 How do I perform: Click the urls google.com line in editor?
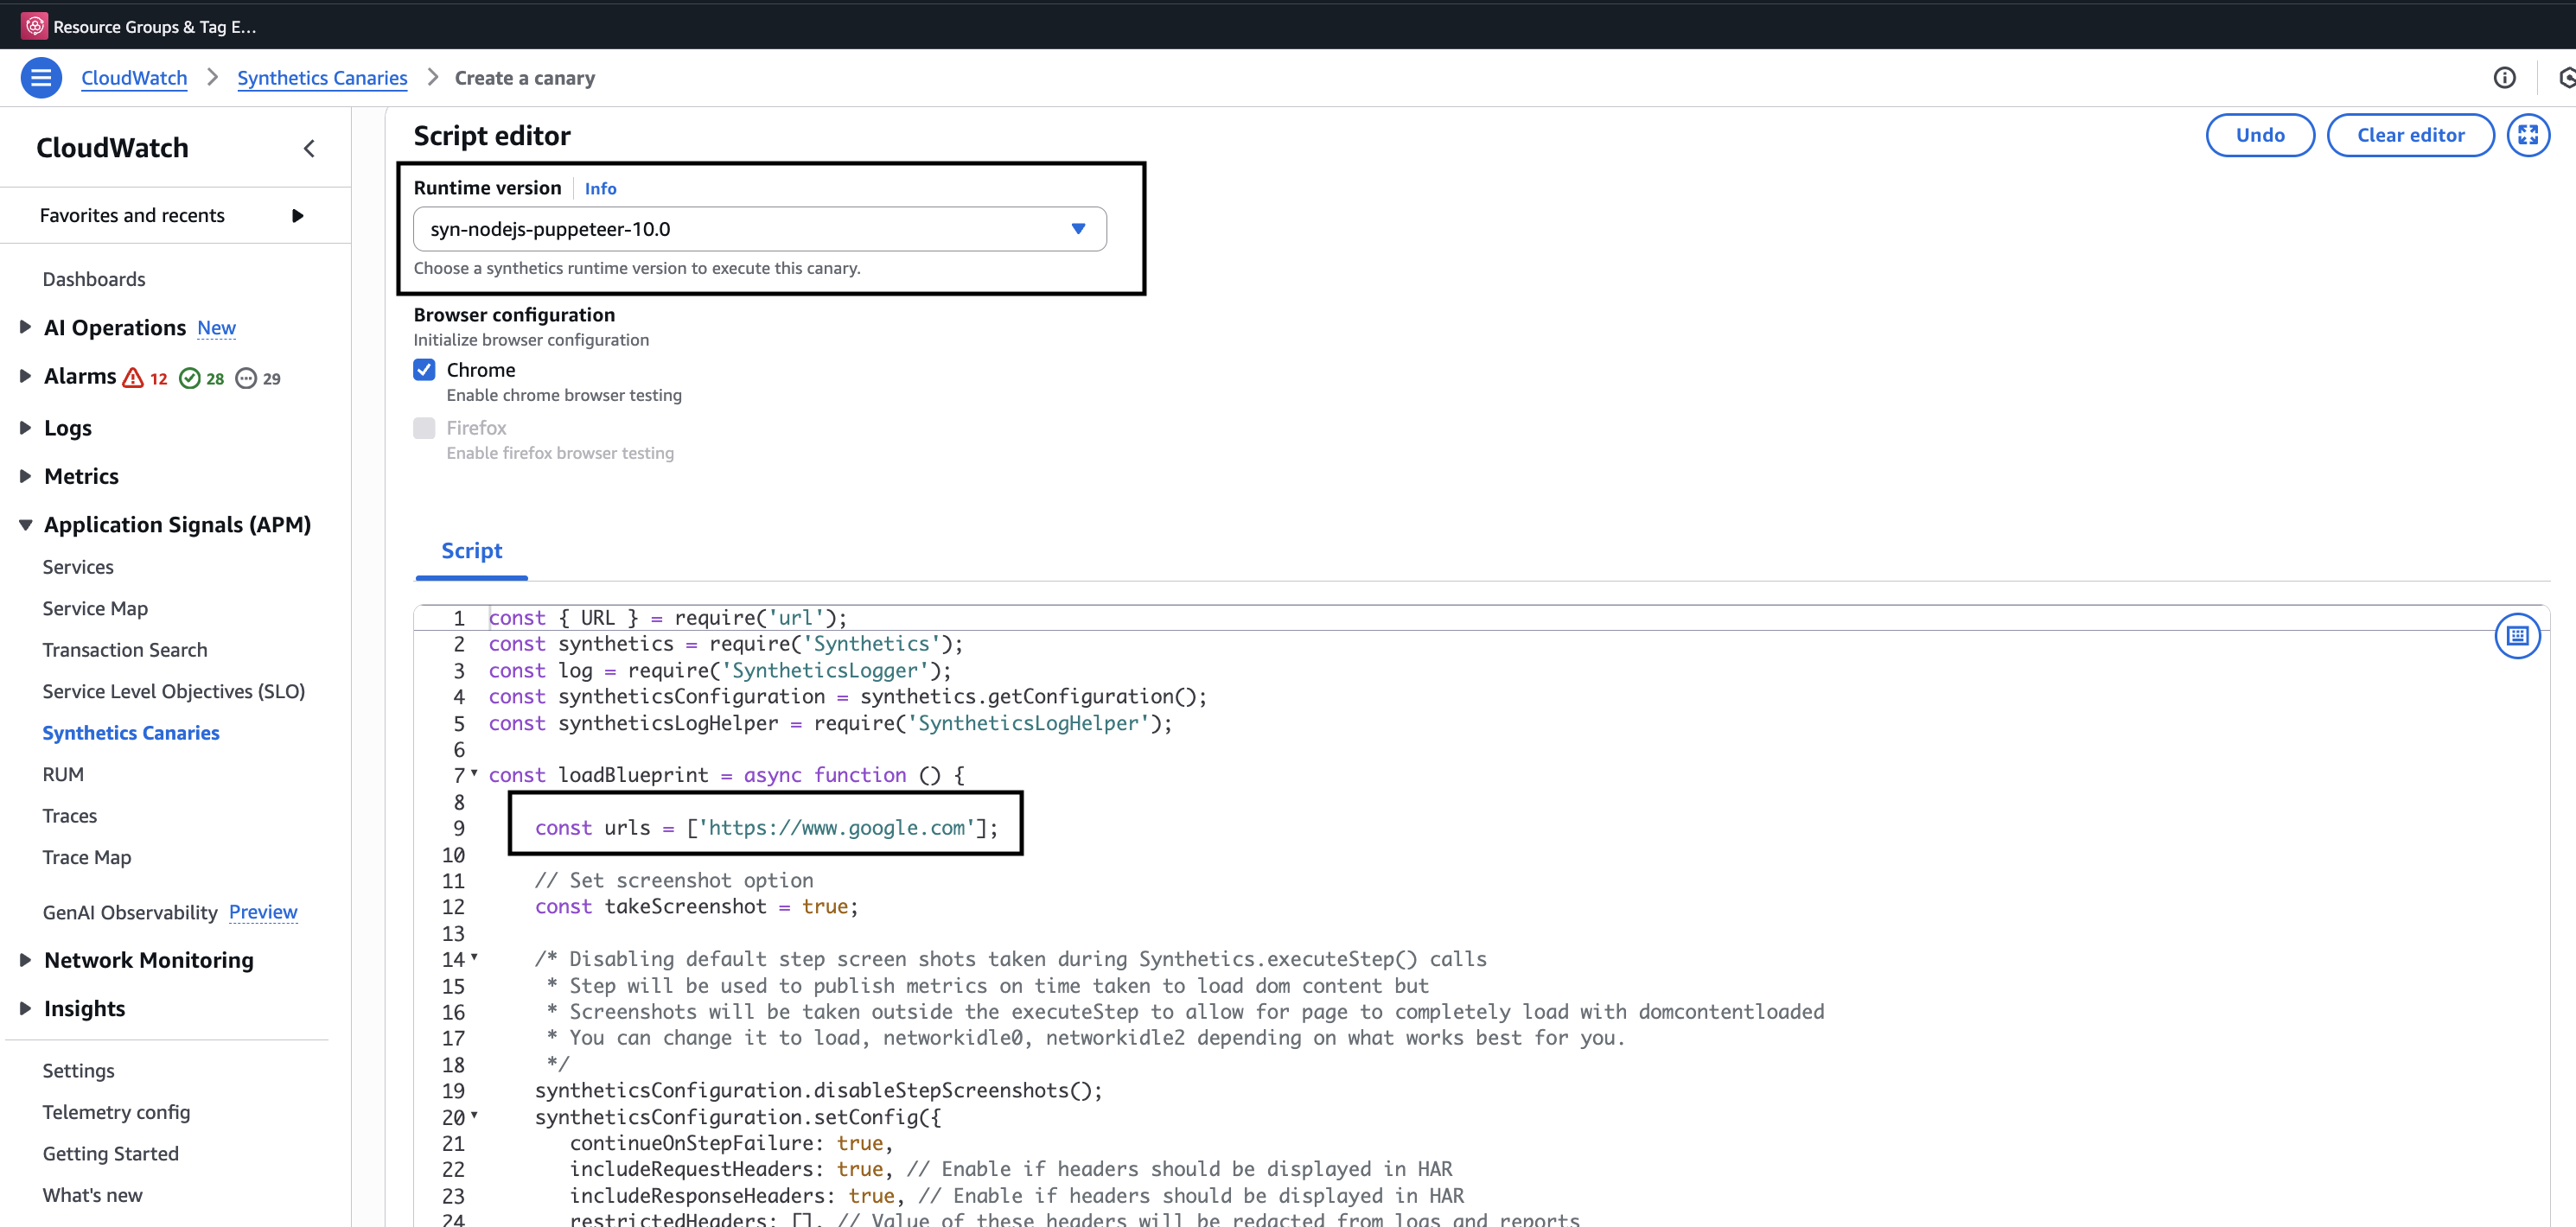pyautogui.click(x=766, y=828)
